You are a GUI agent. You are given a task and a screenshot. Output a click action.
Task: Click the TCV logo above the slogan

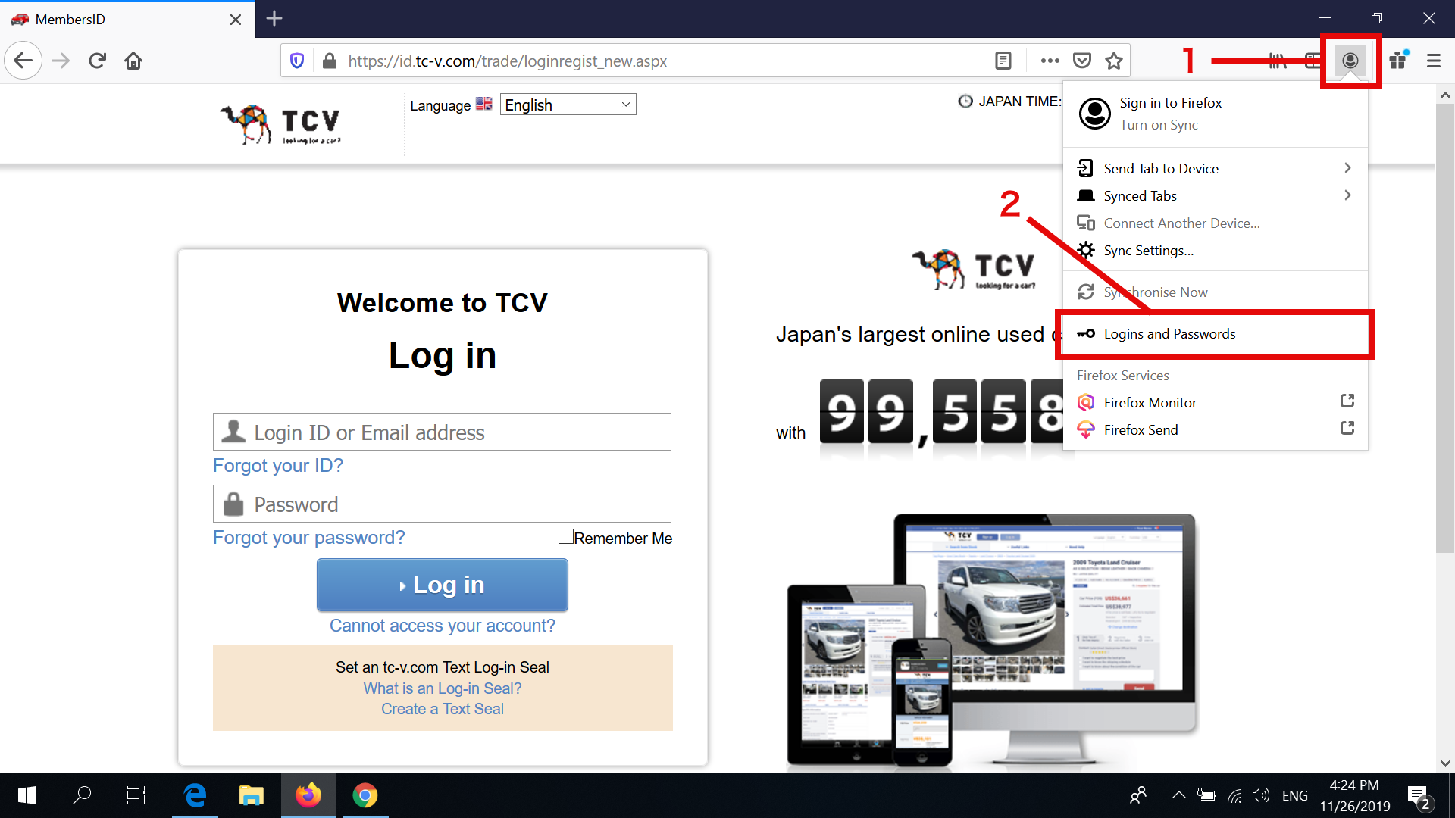975,270
